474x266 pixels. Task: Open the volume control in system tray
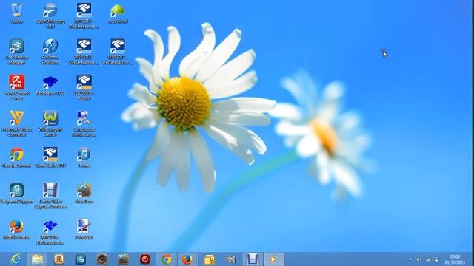tap(418, 259)
